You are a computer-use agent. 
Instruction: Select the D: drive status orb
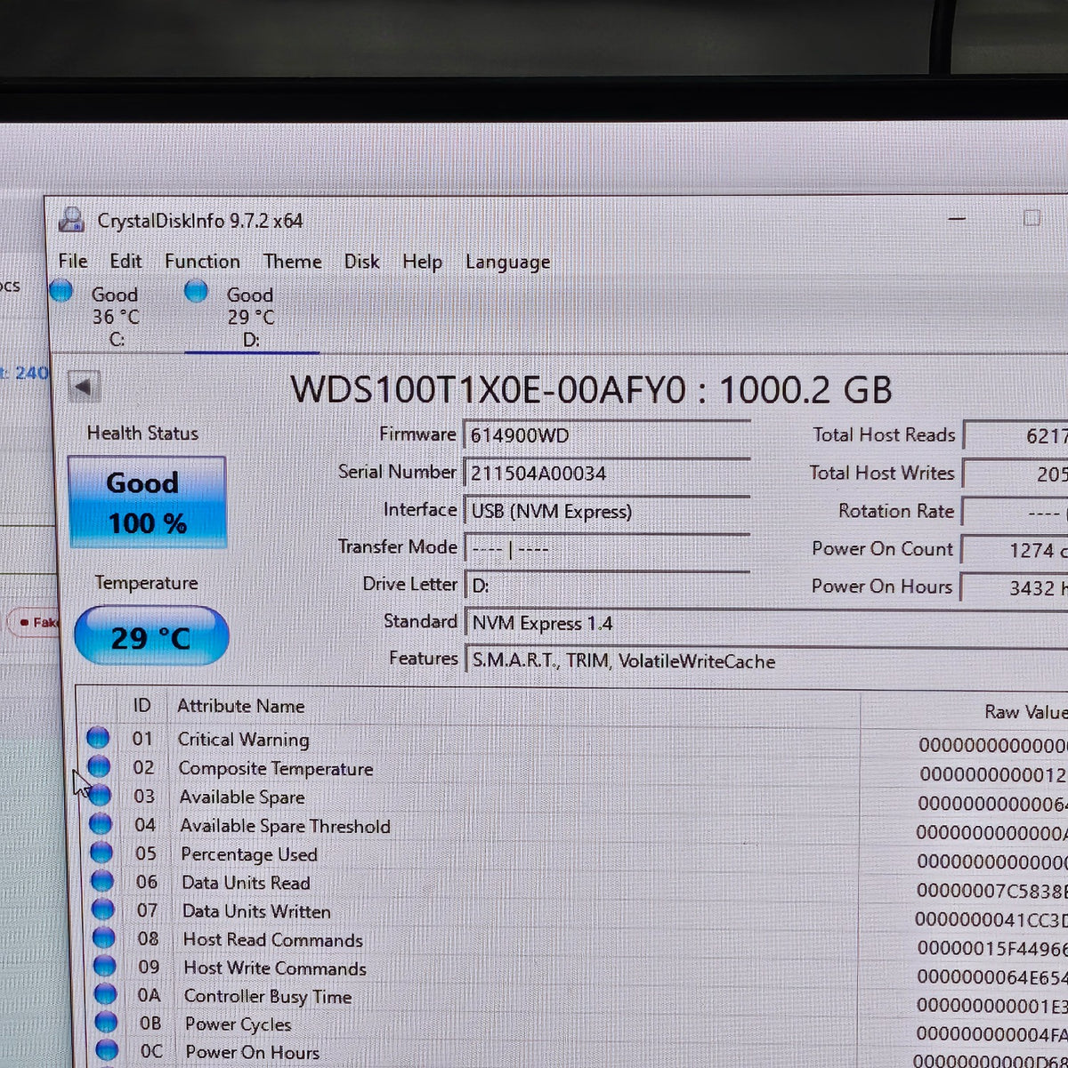coord(197,290)
